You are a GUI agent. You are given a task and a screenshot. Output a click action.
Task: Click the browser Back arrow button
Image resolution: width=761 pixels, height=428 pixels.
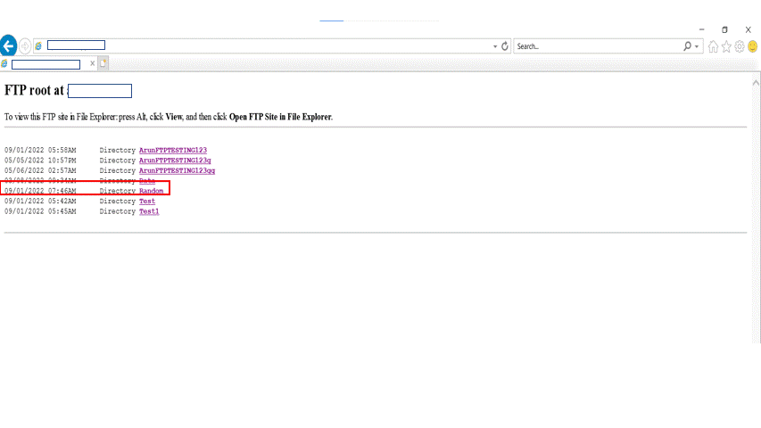(8, 45)
